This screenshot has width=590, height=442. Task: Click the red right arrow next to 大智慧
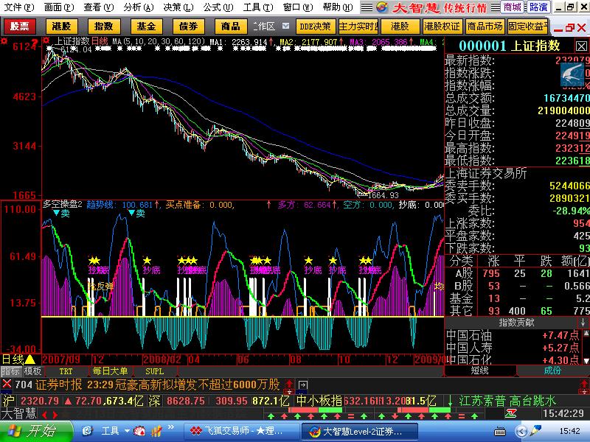click(55, 415)
